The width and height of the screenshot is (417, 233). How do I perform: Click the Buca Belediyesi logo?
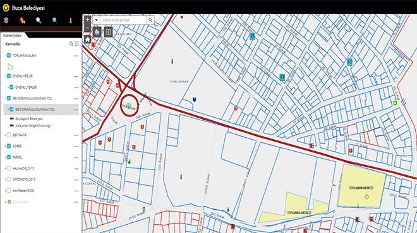click(6, 8)
